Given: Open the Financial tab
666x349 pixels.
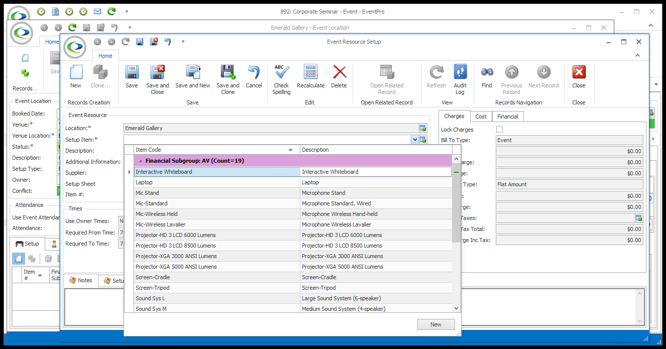Looking at the screenshot, I should (508, 117).
